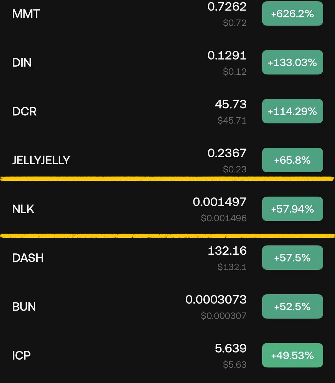This screenshot has height=383, width=335.
Task: Click the +626.2% change badge for MMT
Action: pyautogui.click(x=292, y=14)
